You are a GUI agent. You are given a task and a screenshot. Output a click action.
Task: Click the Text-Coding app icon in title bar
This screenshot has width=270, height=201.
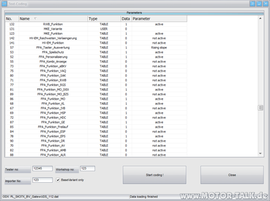point(4,4)
